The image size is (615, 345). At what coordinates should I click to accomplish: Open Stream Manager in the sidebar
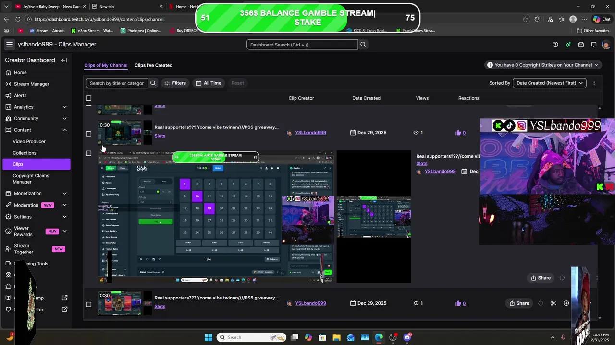[36, 84]
